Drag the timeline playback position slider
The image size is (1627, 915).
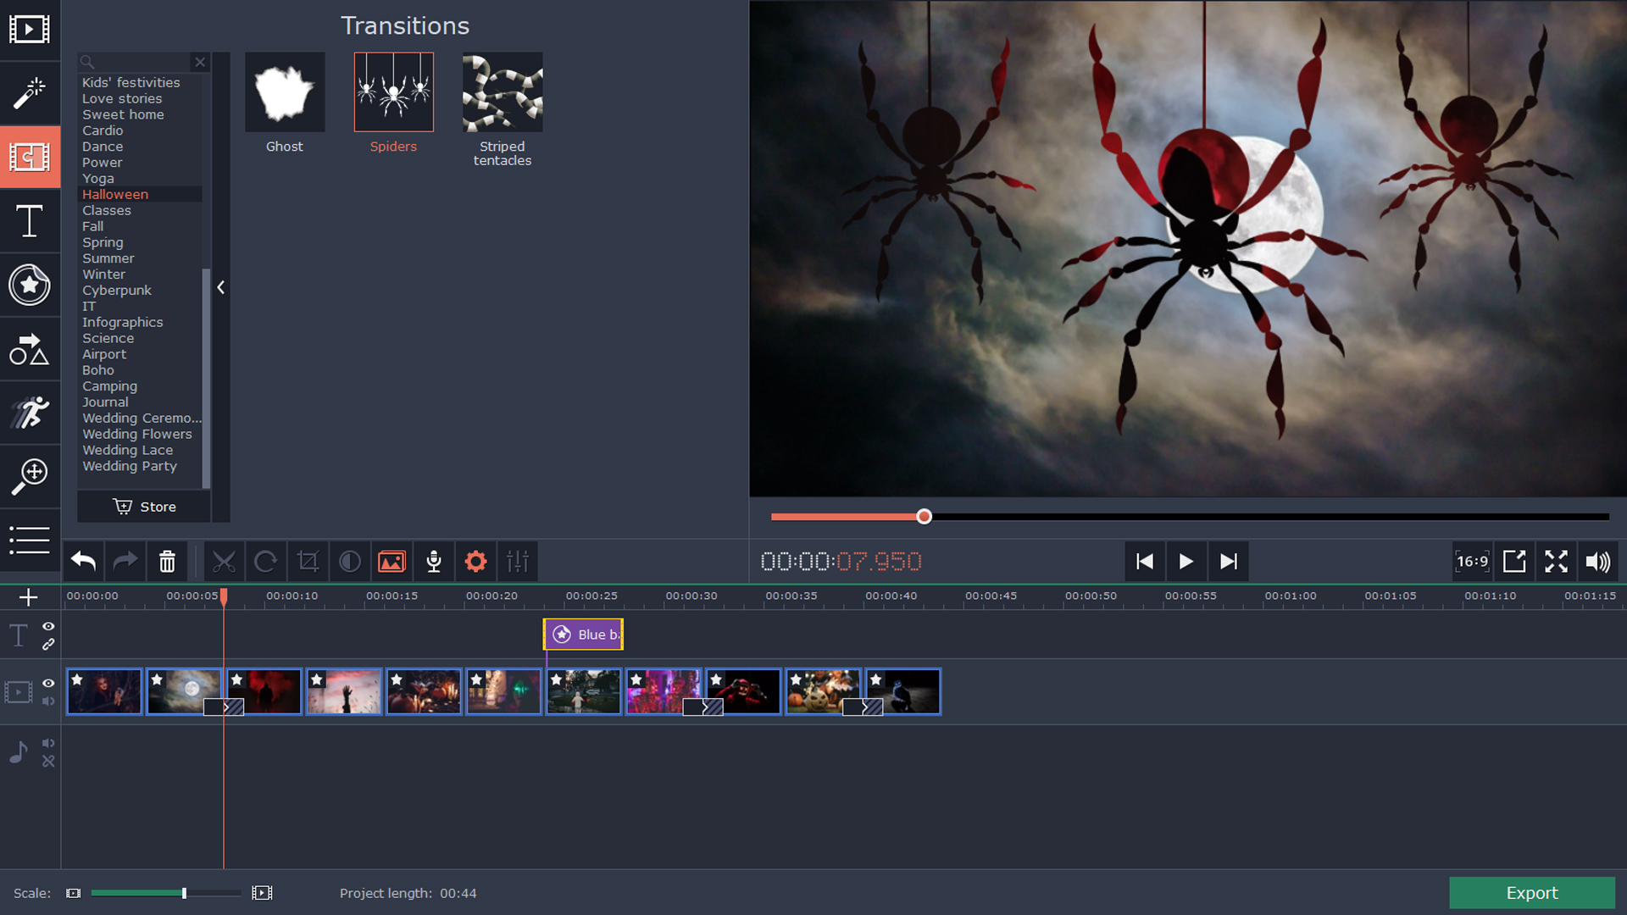(x=925, y=515)
